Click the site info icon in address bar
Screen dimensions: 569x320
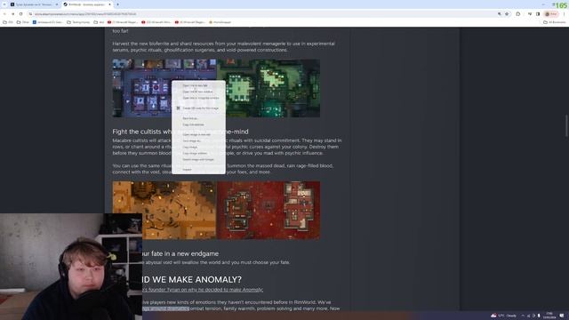pyautogui.click(x=31, y=14)
